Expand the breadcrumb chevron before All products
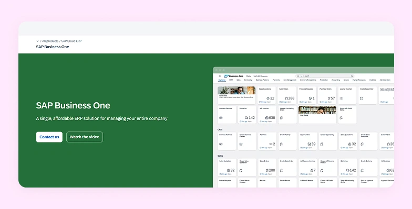This screenshot has width=412, height=209. [37, 41]
